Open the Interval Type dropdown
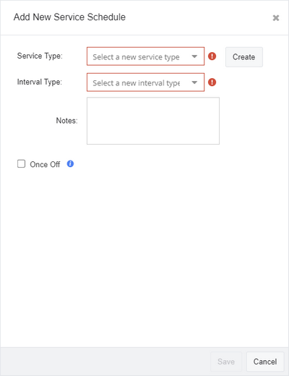Viewport: 289px width, 376px height. (145, 82)
